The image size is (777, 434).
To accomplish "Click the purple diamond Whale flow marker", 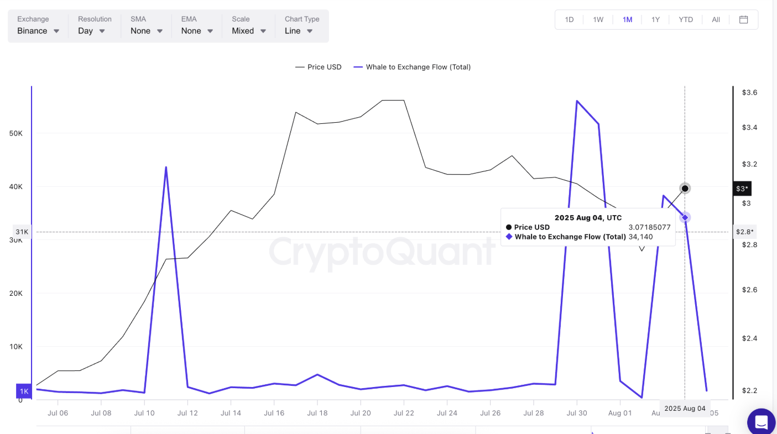I will click(685, 217).
